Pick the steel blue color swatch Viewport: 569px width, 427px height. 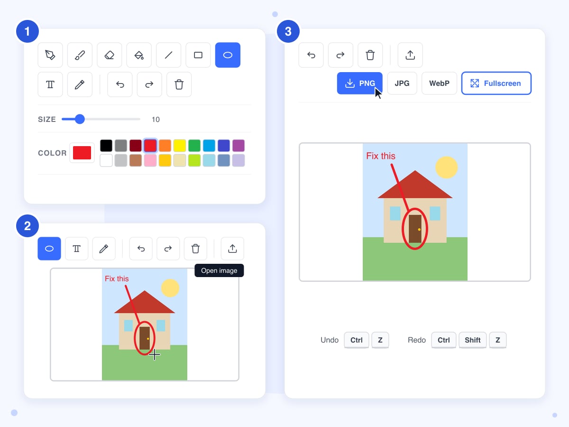pyautogui.click(x=224, y=160)
